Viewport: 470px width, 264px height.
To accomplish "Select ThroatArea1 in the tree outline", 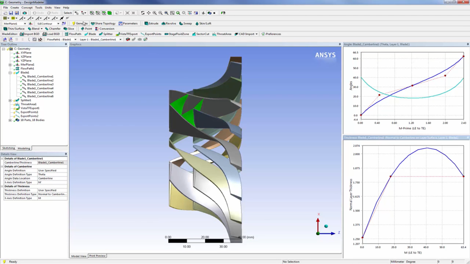I will pos(29,104).
